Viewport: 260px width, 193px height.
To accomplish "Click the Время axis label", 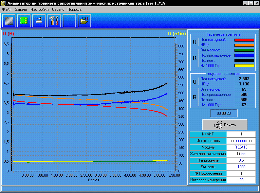I will click(x=94, y=180).
